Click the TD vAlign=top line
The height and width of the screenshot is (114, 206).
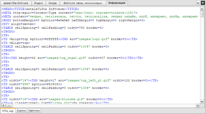tap(16, 43)
